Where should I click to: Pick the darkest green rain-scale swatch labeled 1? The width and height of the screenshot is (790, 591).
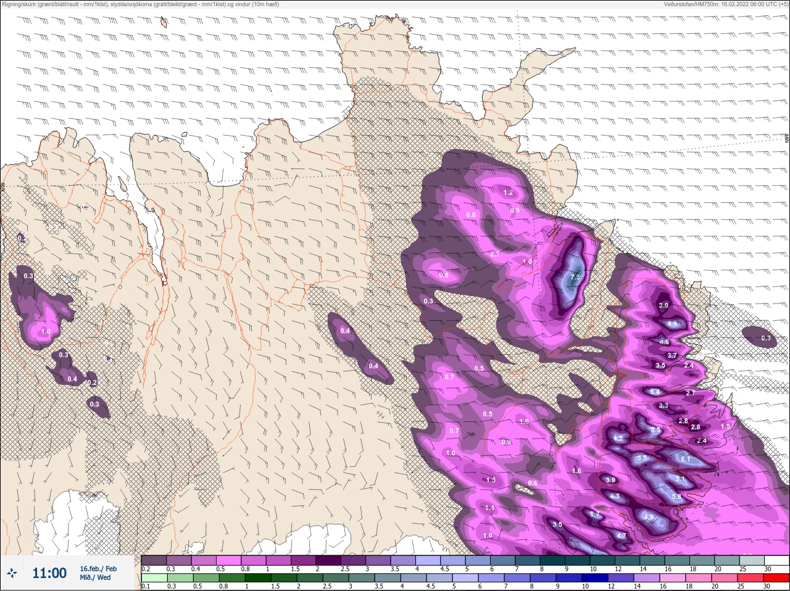click(x=258, y=577)
